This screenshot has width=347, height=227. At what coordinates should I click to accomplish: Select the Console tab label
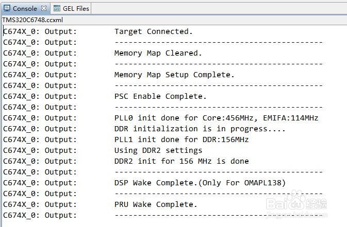25,8
